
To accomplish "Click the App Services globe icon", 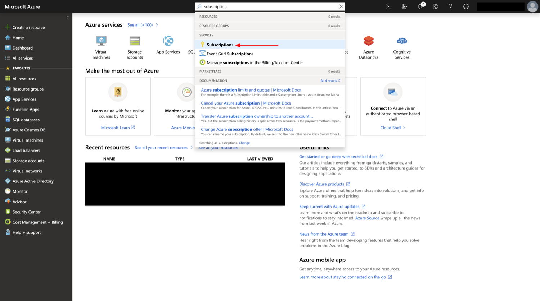I will tap(168, 41).
